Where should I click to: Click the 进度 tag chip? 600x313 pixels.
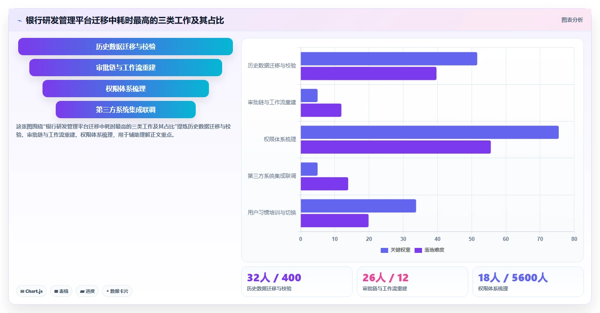coord(87,291)
